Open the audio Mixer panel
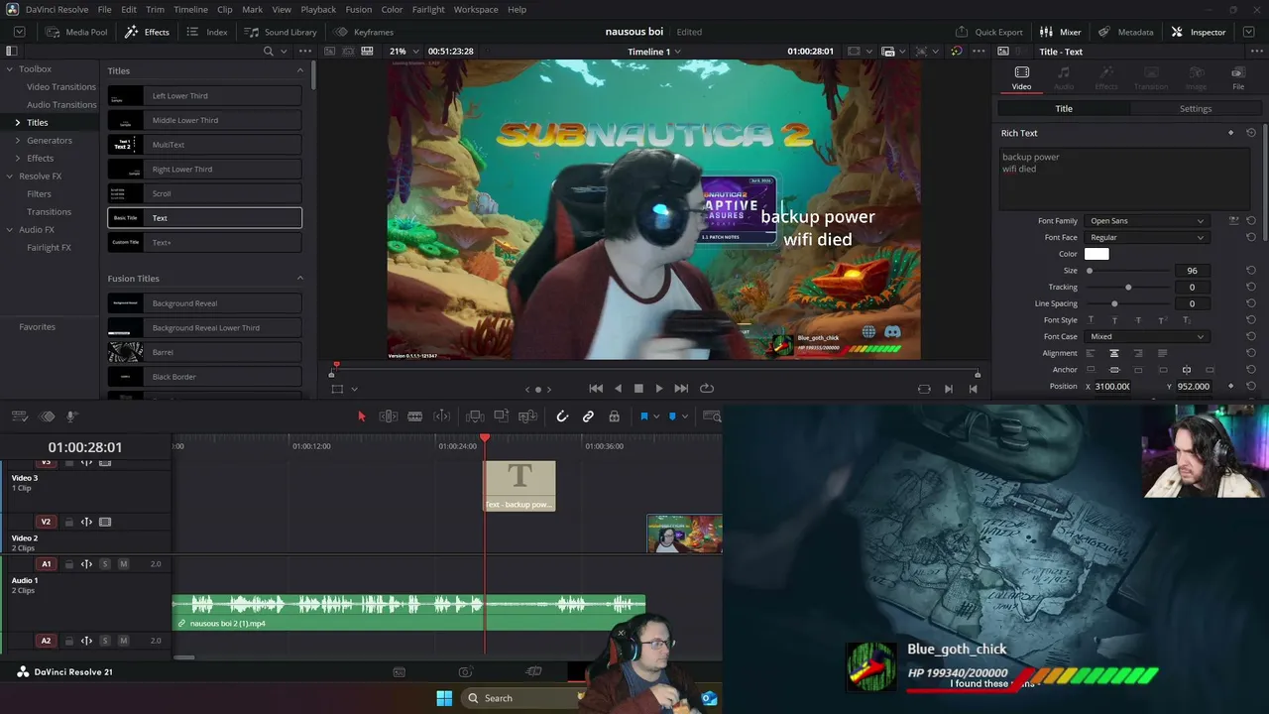 pos(1060,32)
